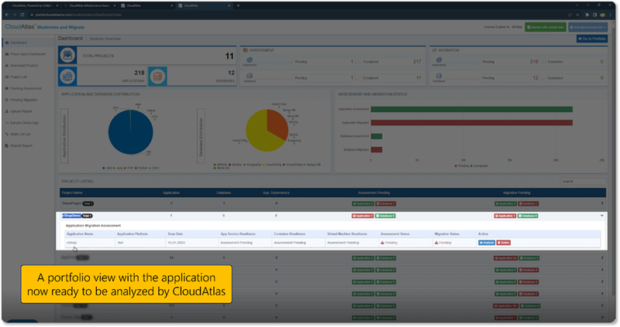Click the Total Projects card icon
Screen dimensions: 620x327
click(x=67, y=55)
